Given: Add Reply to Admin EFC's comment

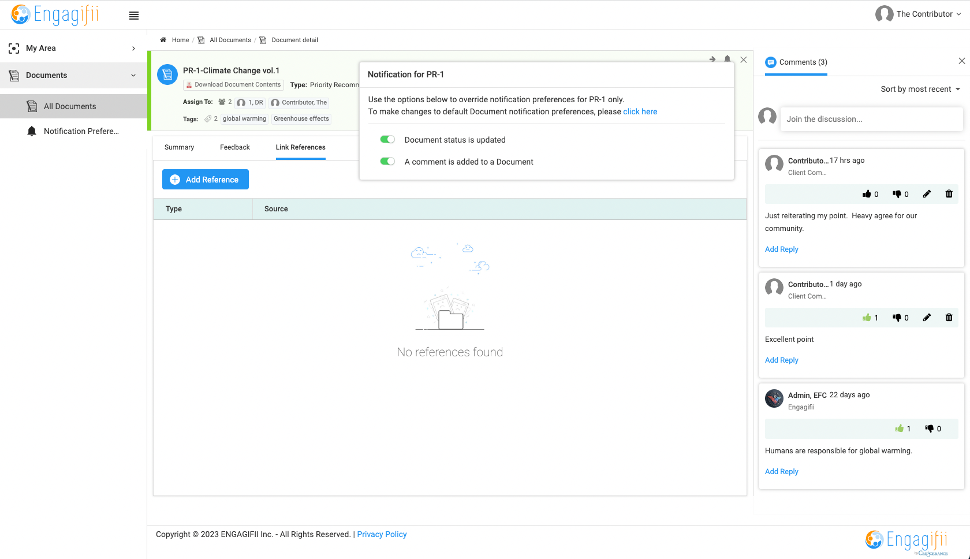Looking at the screenshot, I should click(782, 471).
